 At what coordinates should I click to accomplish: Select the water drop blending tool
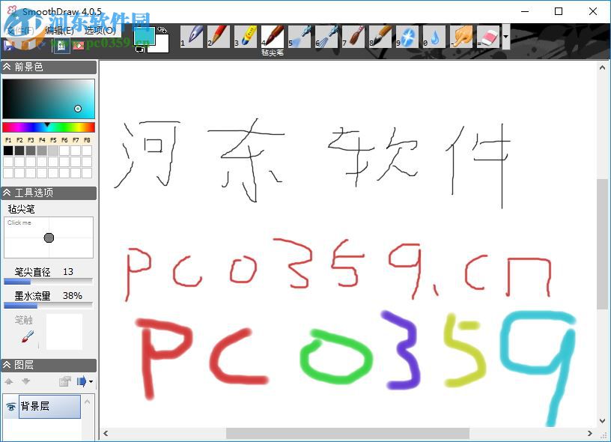(436, 34)
